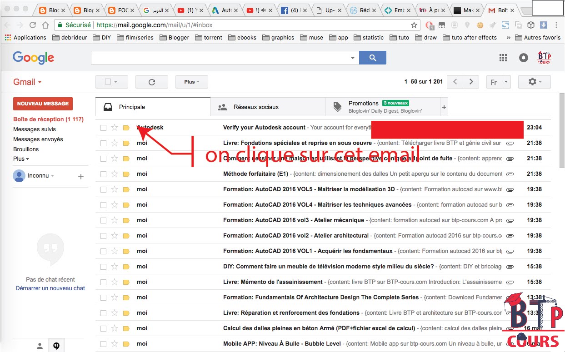Tick checkbox of AutoCAD 2016 VOL4 email

pos(103,205)
